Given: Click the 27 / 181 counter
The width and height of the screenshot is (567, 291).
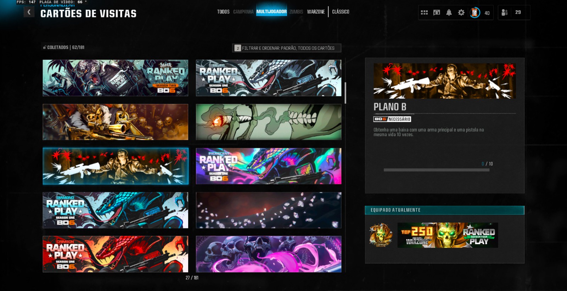Looking at the screenshot, I should [x=192, y=278].
